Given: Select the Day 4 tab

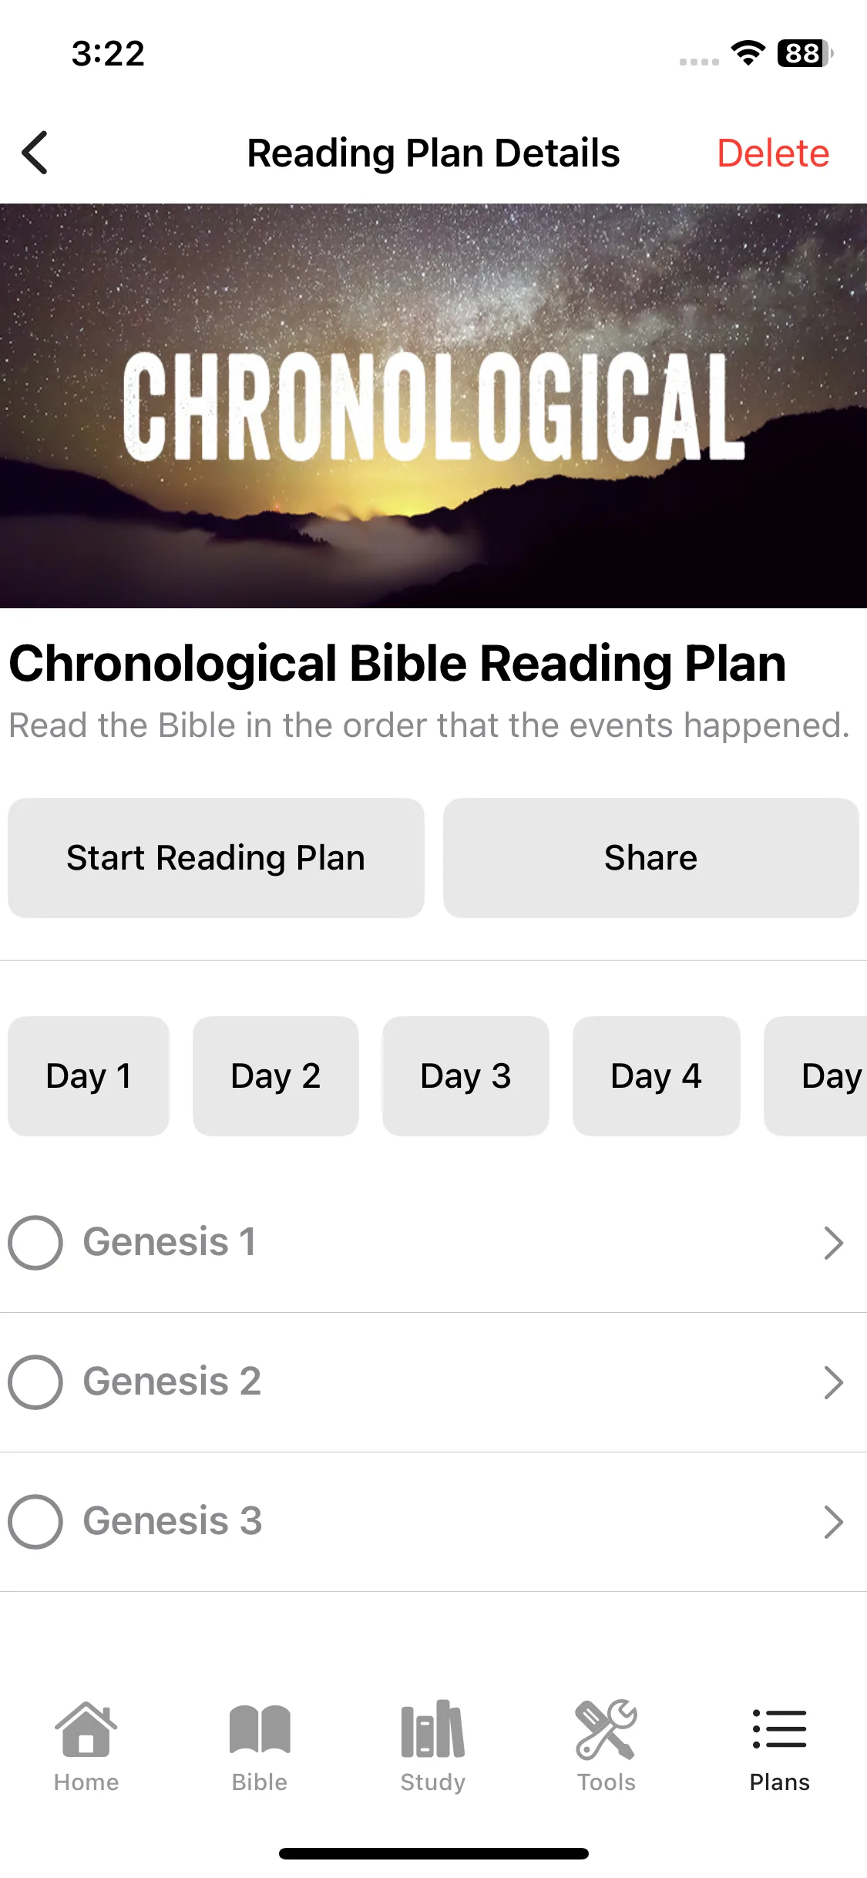Looking at the screenshot, I should click(x=657, y=1075).
